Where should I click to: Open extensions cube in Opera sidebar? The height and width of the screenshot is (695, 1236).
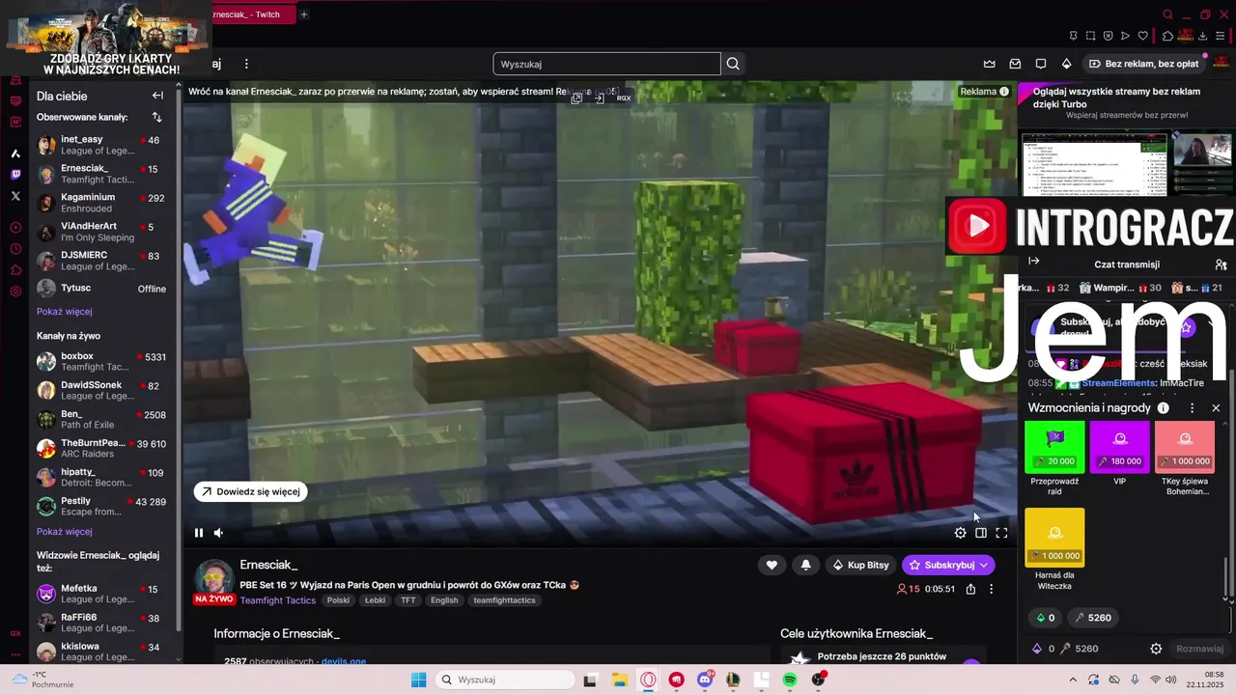[15, 270]
